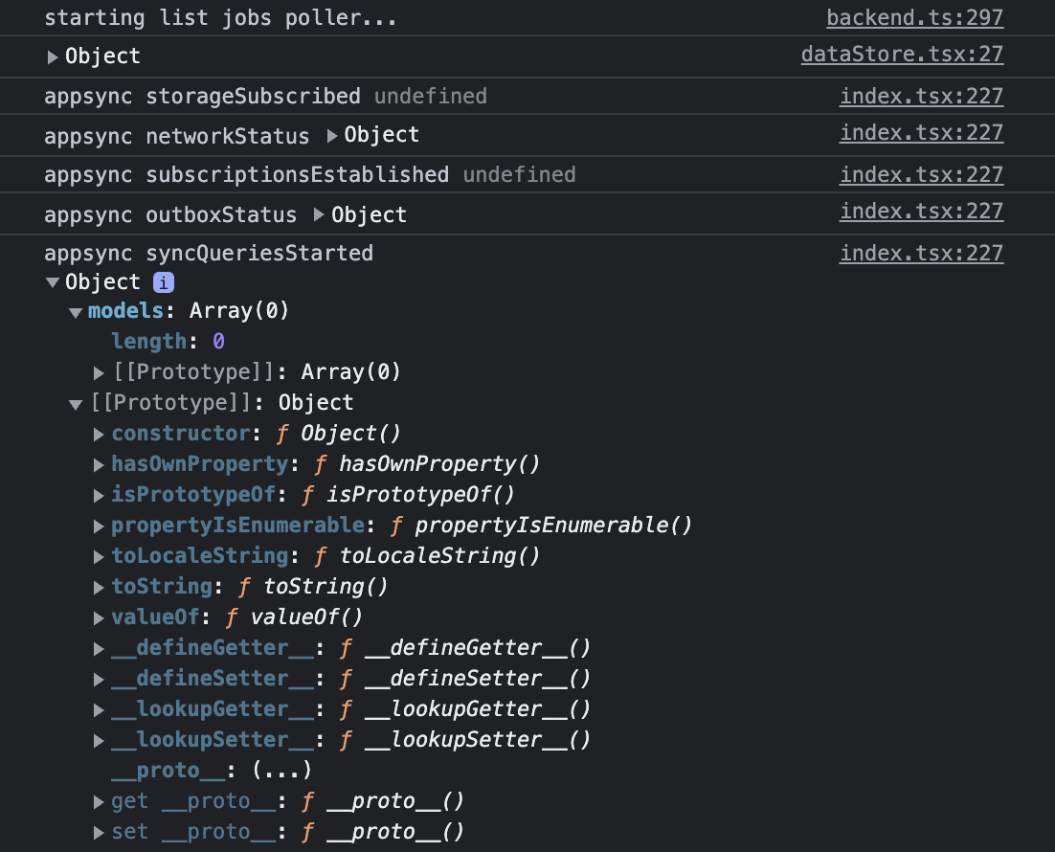
Task: Expand the outboxStatus Object
Action: (x=318, y=213)
